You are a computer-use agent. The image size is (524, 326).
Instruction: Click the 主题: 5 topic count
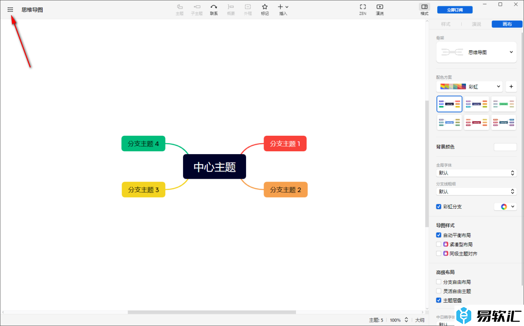(x=376, y=320)
